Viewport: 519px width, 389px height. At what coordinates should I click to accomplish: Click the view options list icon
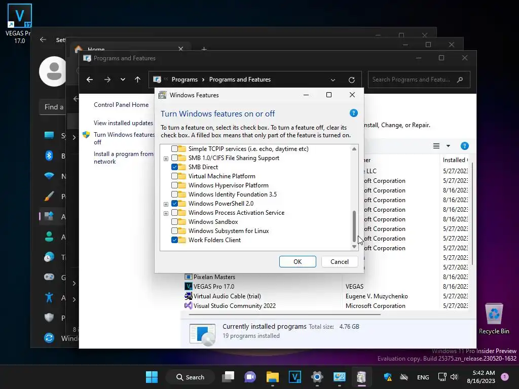click(x=436, y=146)
